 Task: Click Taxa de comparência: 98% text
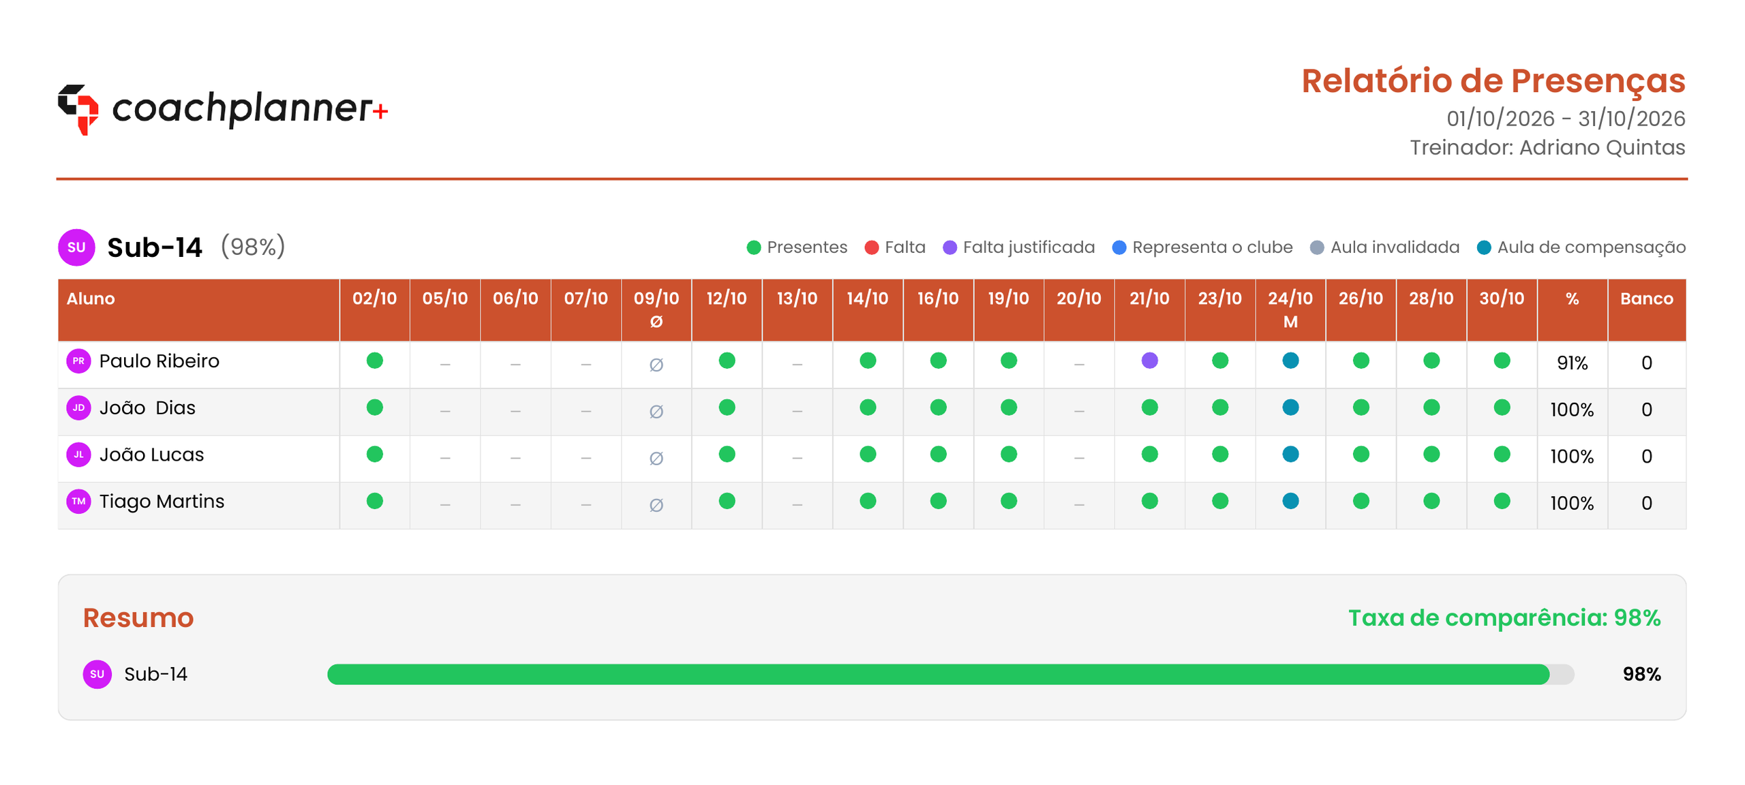[1504, 617]
